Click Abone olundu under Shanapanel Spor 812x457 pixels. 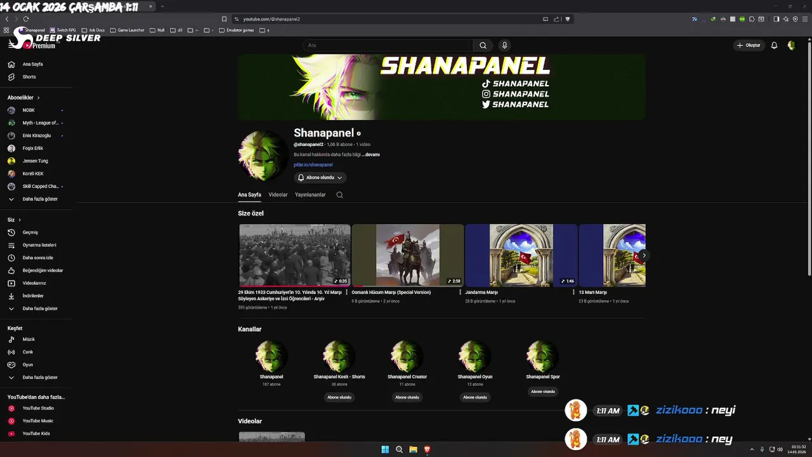pos(543,392)
